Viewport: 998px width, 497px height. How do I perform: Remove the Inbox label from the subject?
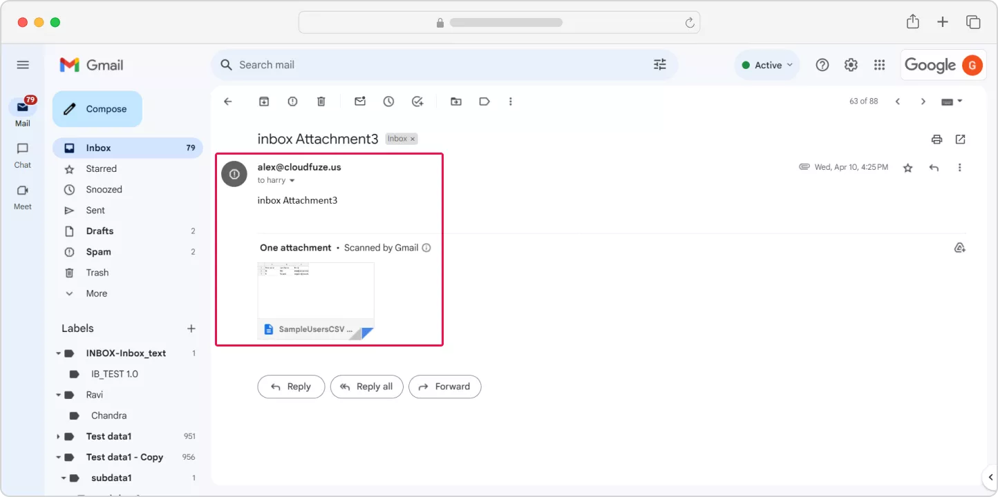[x=413, y=139]
